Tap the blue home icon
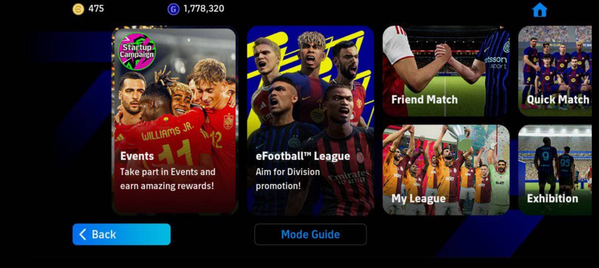 (540, 10)
